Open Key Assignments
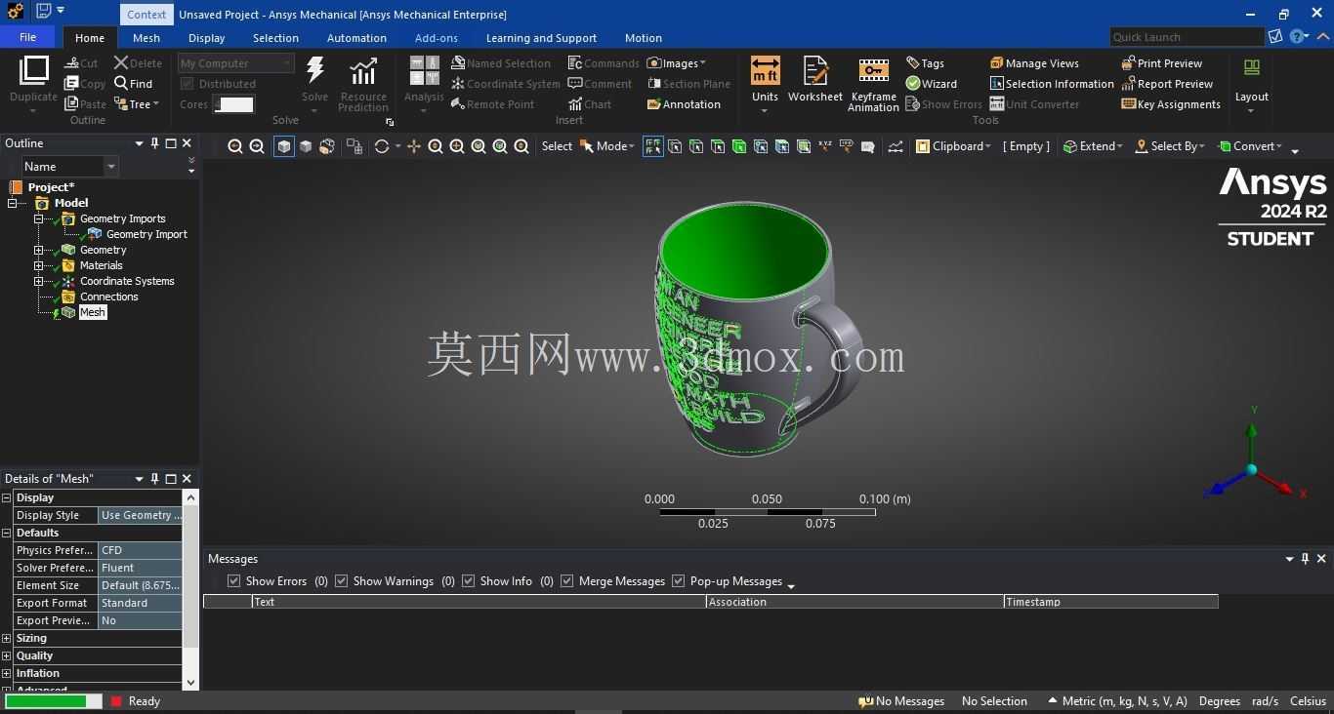Image resolution: width=1334 pixels, height=714 pixels. coord(1171,104)
